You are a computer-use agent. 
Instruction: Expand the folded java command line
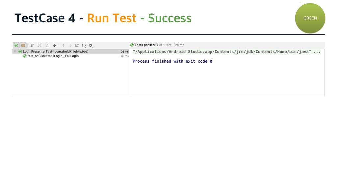coord(317,52)
